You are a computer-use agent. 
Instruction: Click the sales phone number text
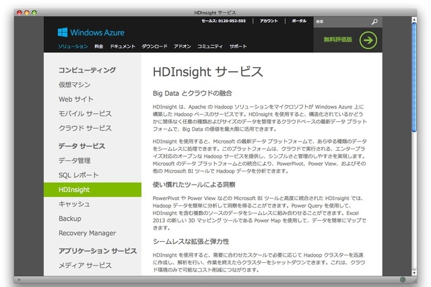click(224, 21)
